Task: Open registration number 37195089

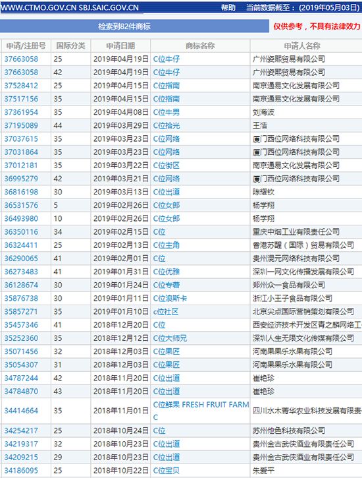Action: [x=21, y=125]
